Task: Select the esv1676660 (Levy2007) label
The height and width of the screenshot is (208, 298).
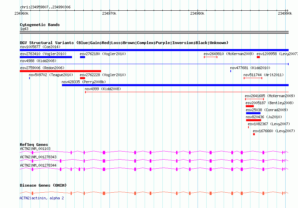Action: [274, 131]
